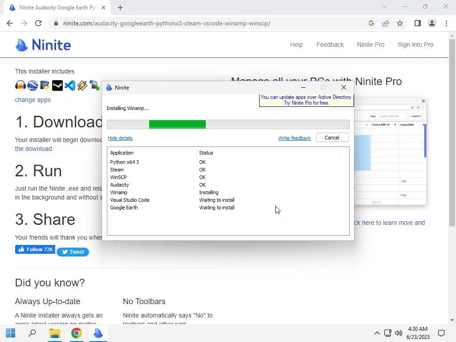Image resolution: width=456 pixels, height=342 pixels.
Task: Click the Steam app icon
Action: [57, 85]
